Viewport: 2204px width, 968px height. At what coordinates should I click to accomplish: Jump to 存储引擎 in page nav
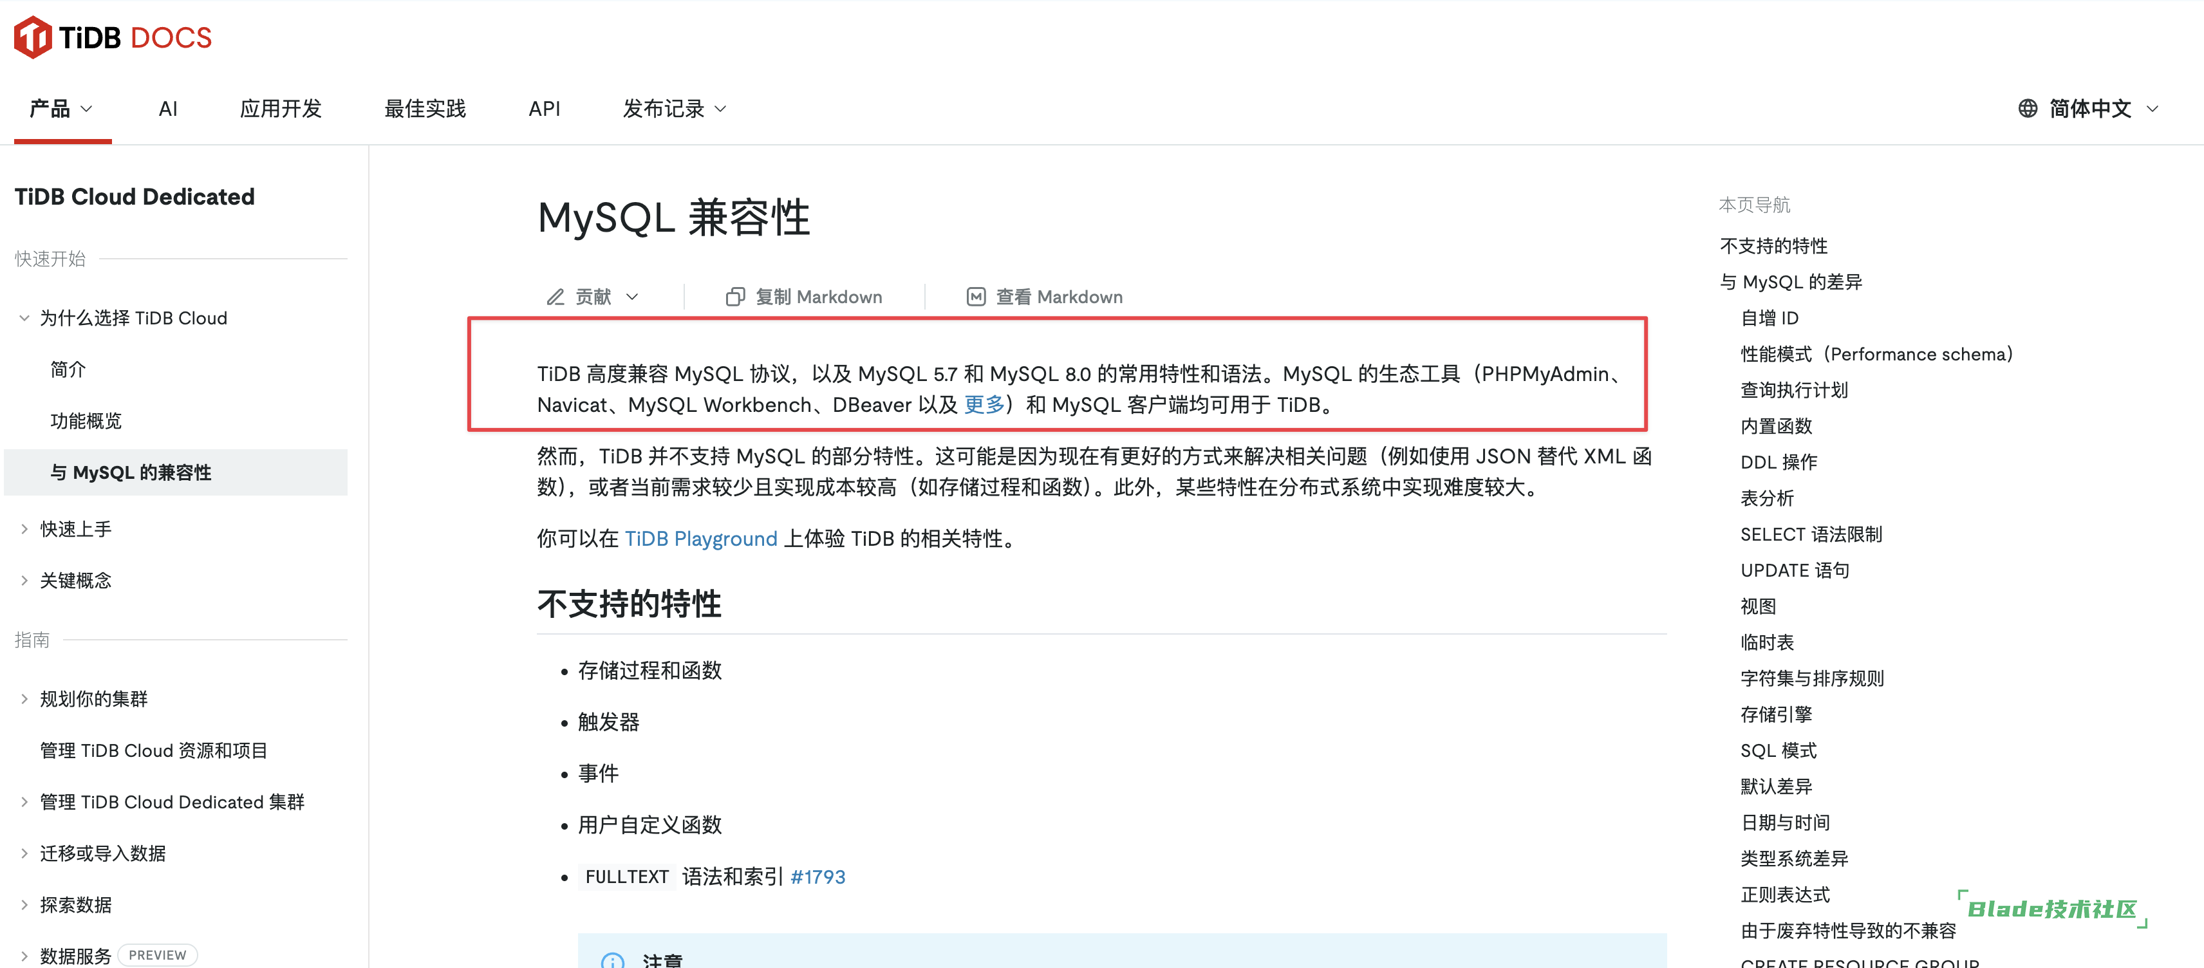(x=1776, y=715)
